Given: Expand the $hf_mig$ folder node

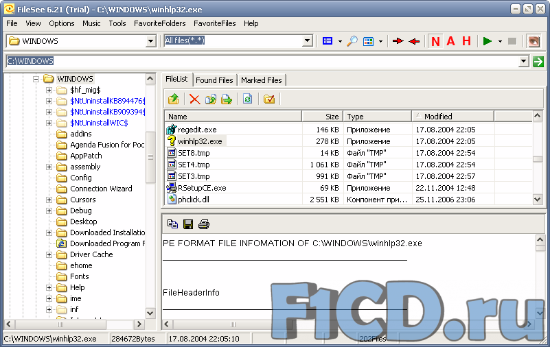Looking at the screenshot, I should click(49, 90).
